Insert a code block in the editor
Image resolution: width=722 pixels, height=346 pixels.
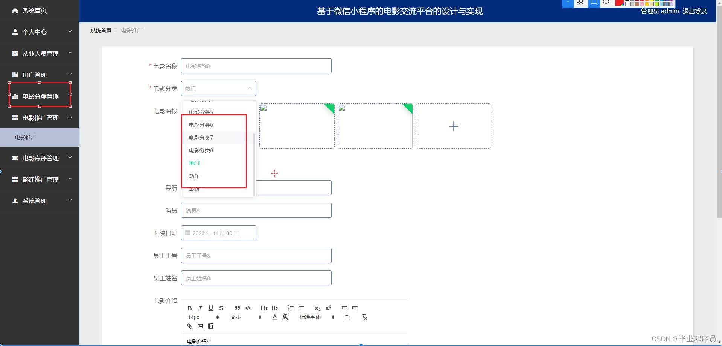tap(248, 308)
